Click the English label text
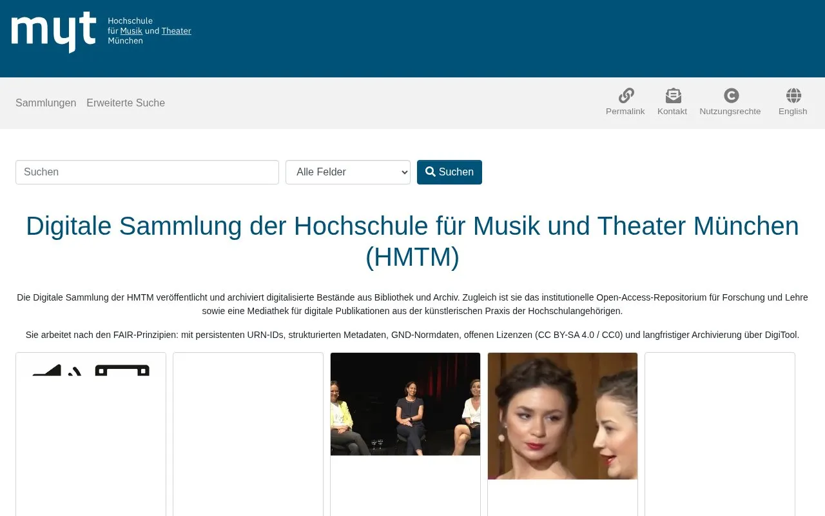 click(x=793, y=112)
